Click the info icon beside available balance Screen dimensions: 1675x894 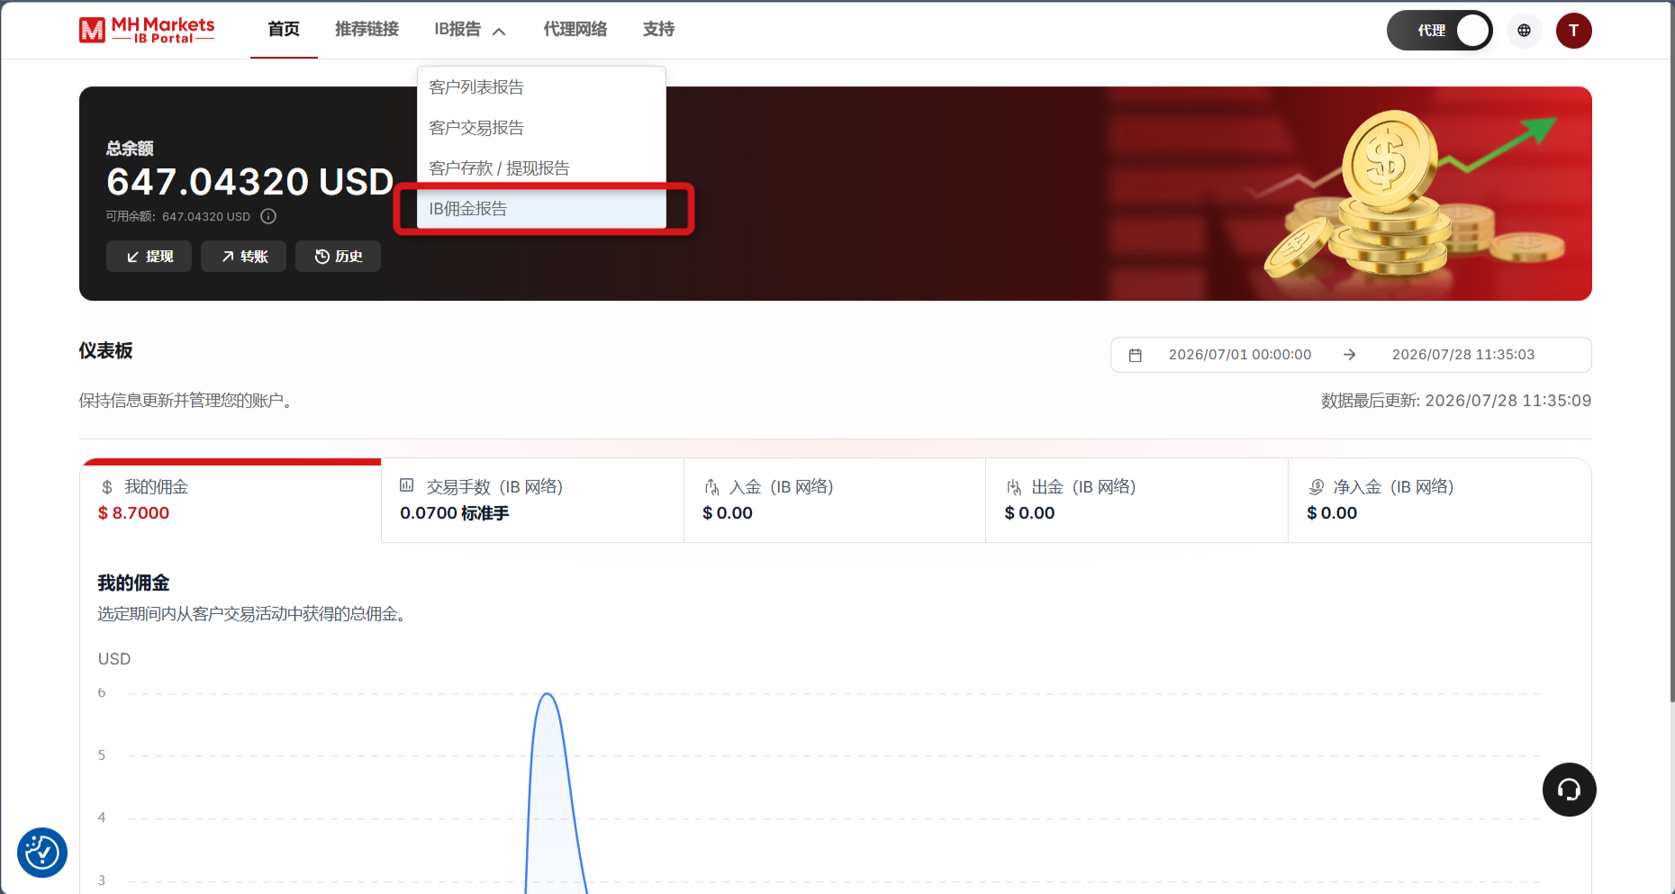click(x=268, y=216)
